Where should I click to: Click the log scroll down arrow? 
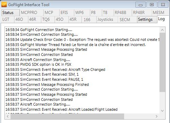[162, 111]
